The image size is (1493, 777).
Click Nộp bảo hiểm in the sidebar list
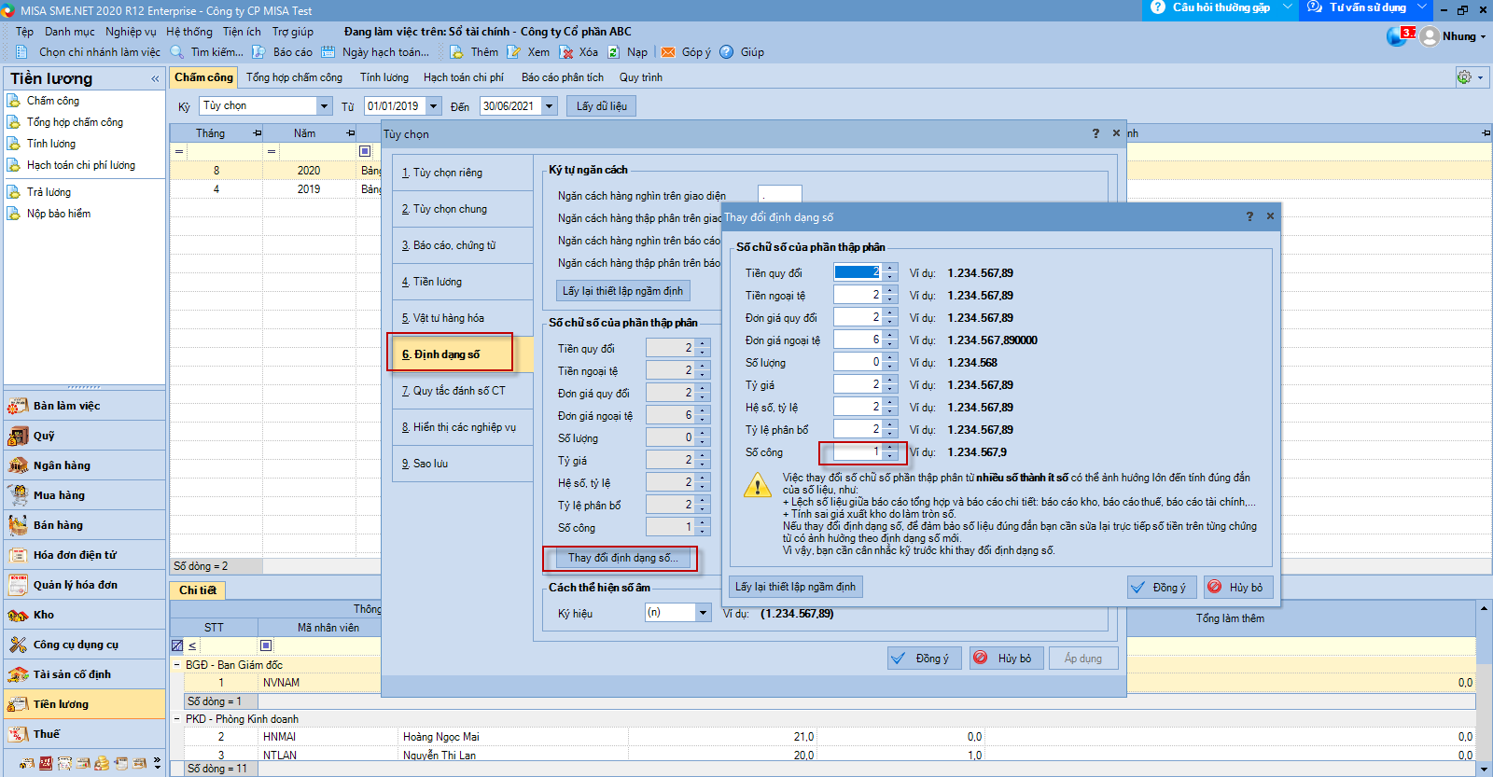[59, 214]
